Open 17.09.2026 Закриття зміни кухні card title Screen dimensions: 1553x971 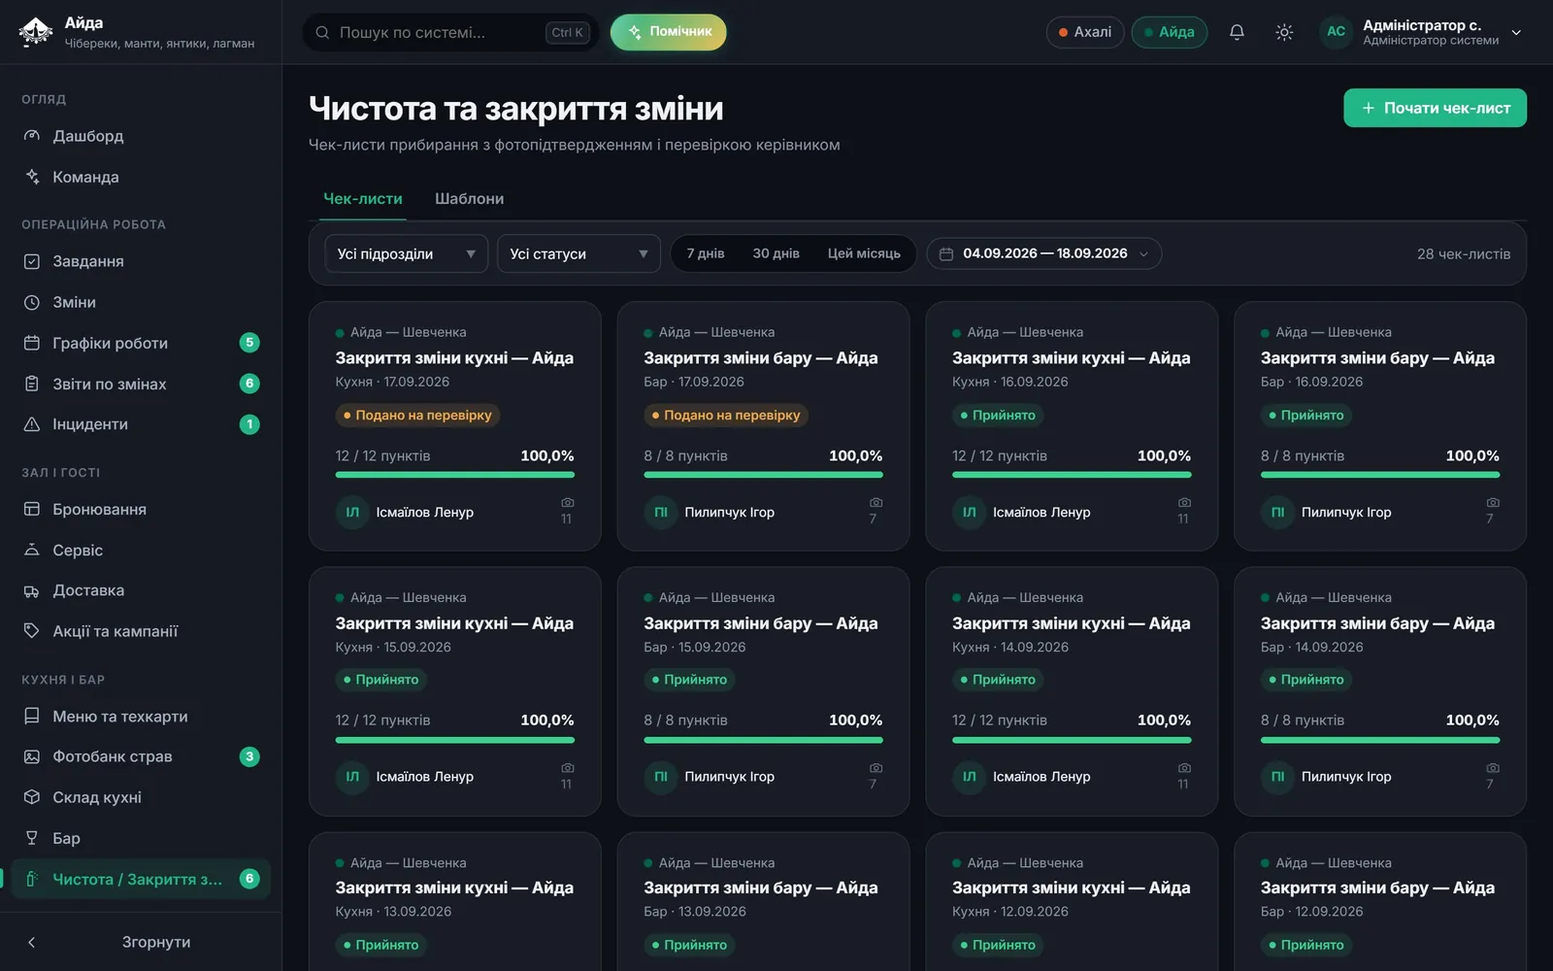pos(454,358)
